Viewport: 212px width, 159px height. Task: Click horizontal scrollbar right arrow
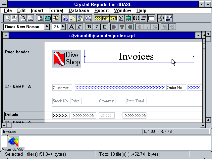[x=203, y=126]
